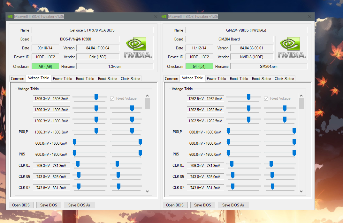Click Filename field 1.3v.rom
Screen dimensions: 343x223
click(115, 66)
